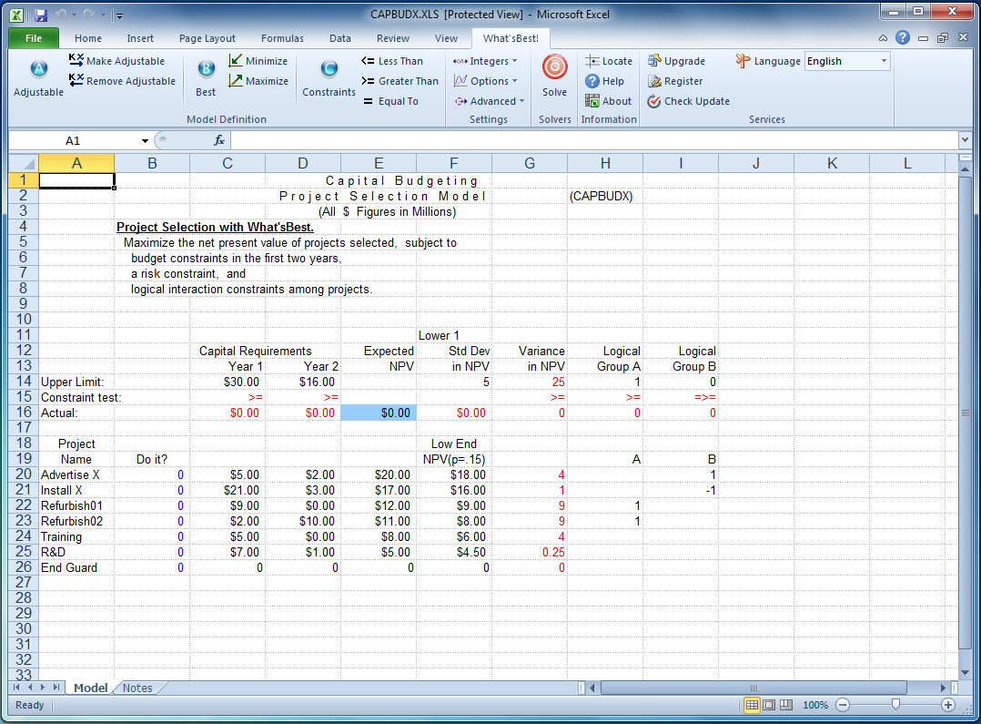Select the Model sheet tab

[90, 688]
